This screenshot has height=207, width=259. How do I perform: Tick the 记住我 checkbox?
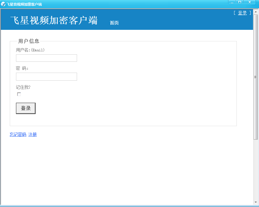pos(19,94)
